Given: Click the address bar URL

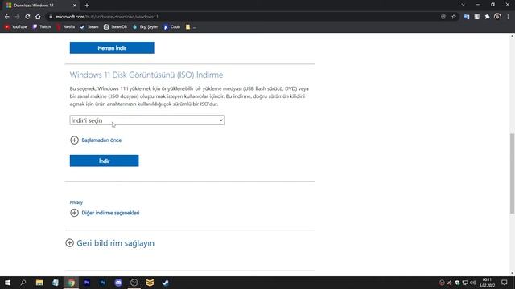Looking at the screenshot, I should pyautogui.click(x=107, y=17).
